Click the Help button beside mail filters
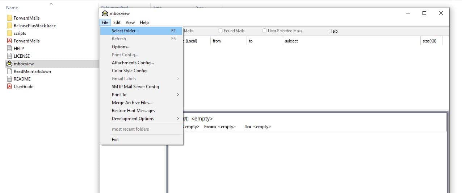The image size is (462, 193). click(x=333, y=31)
